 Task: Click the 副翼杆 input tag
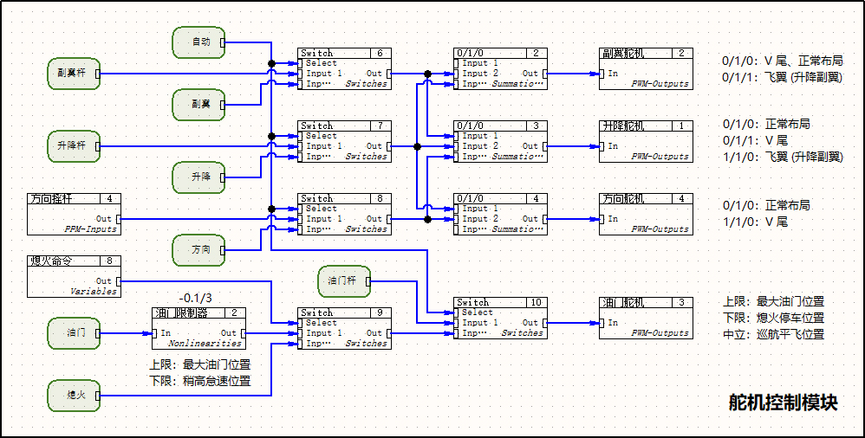click(x=71, y=74)
